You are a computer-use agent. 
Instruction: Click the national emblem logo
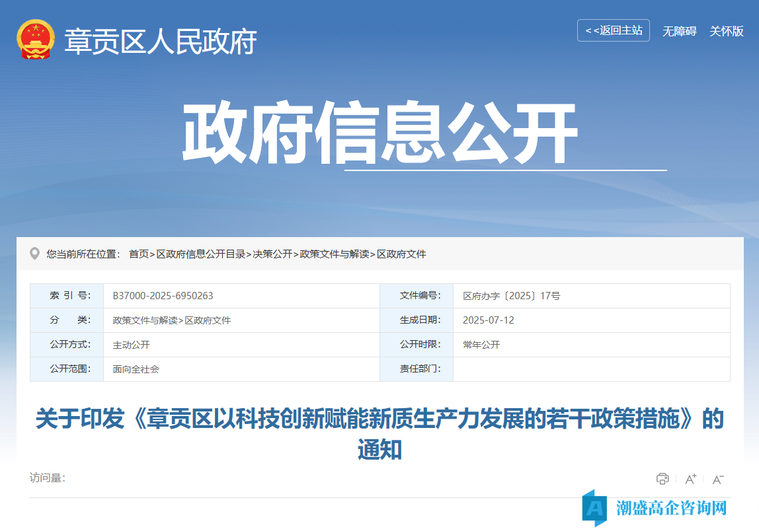pyautogui.click(x=34, y=40)
